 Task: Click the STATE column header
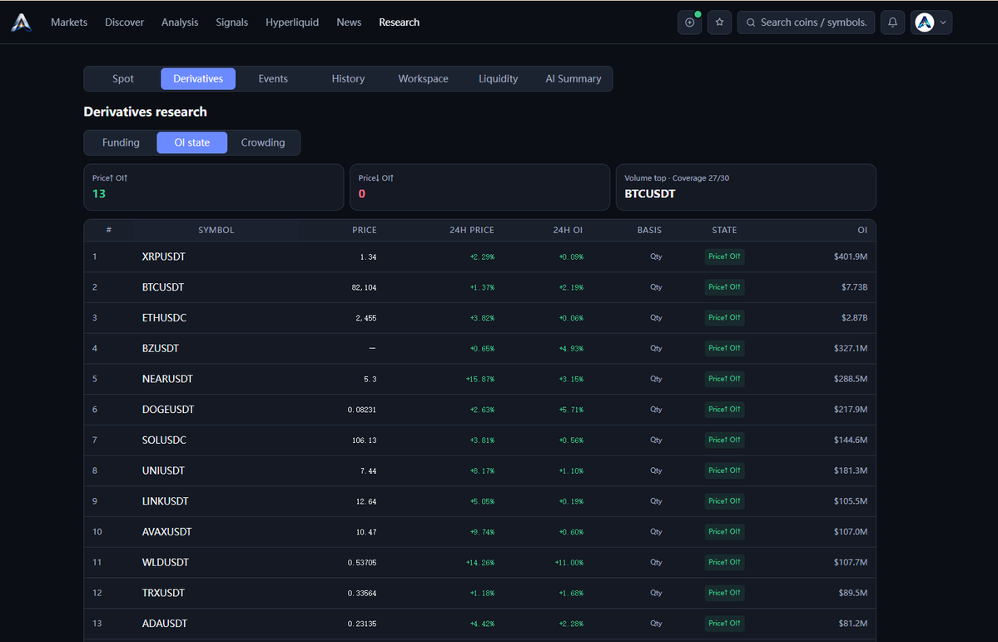(x=724, y=230)
